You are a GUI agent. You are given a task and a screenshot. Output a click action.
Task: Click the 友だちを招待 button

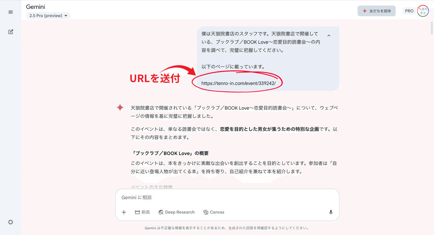click(x=376, y=11)
